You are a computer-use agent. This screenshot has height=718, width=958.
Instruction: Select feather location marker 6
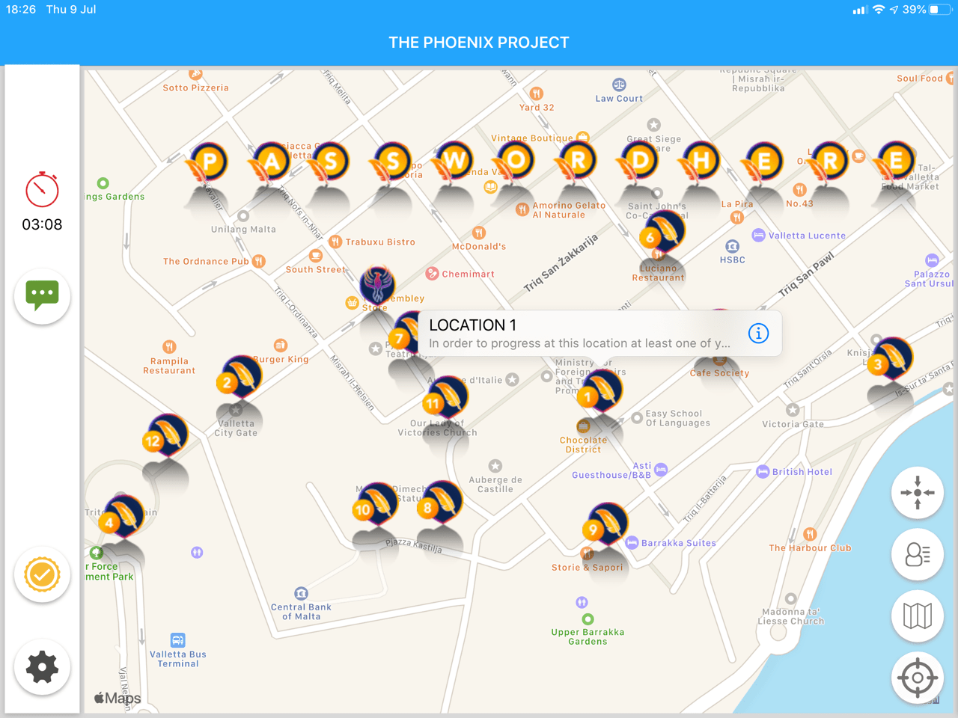(662, 233)
